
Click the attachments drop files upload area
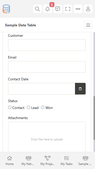(47, 137)
